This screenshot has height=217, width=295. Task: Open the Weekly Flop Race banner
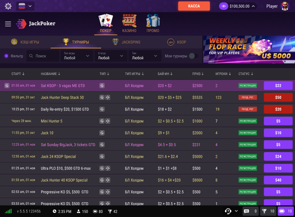pyautogui.click(x=249, y=50)
